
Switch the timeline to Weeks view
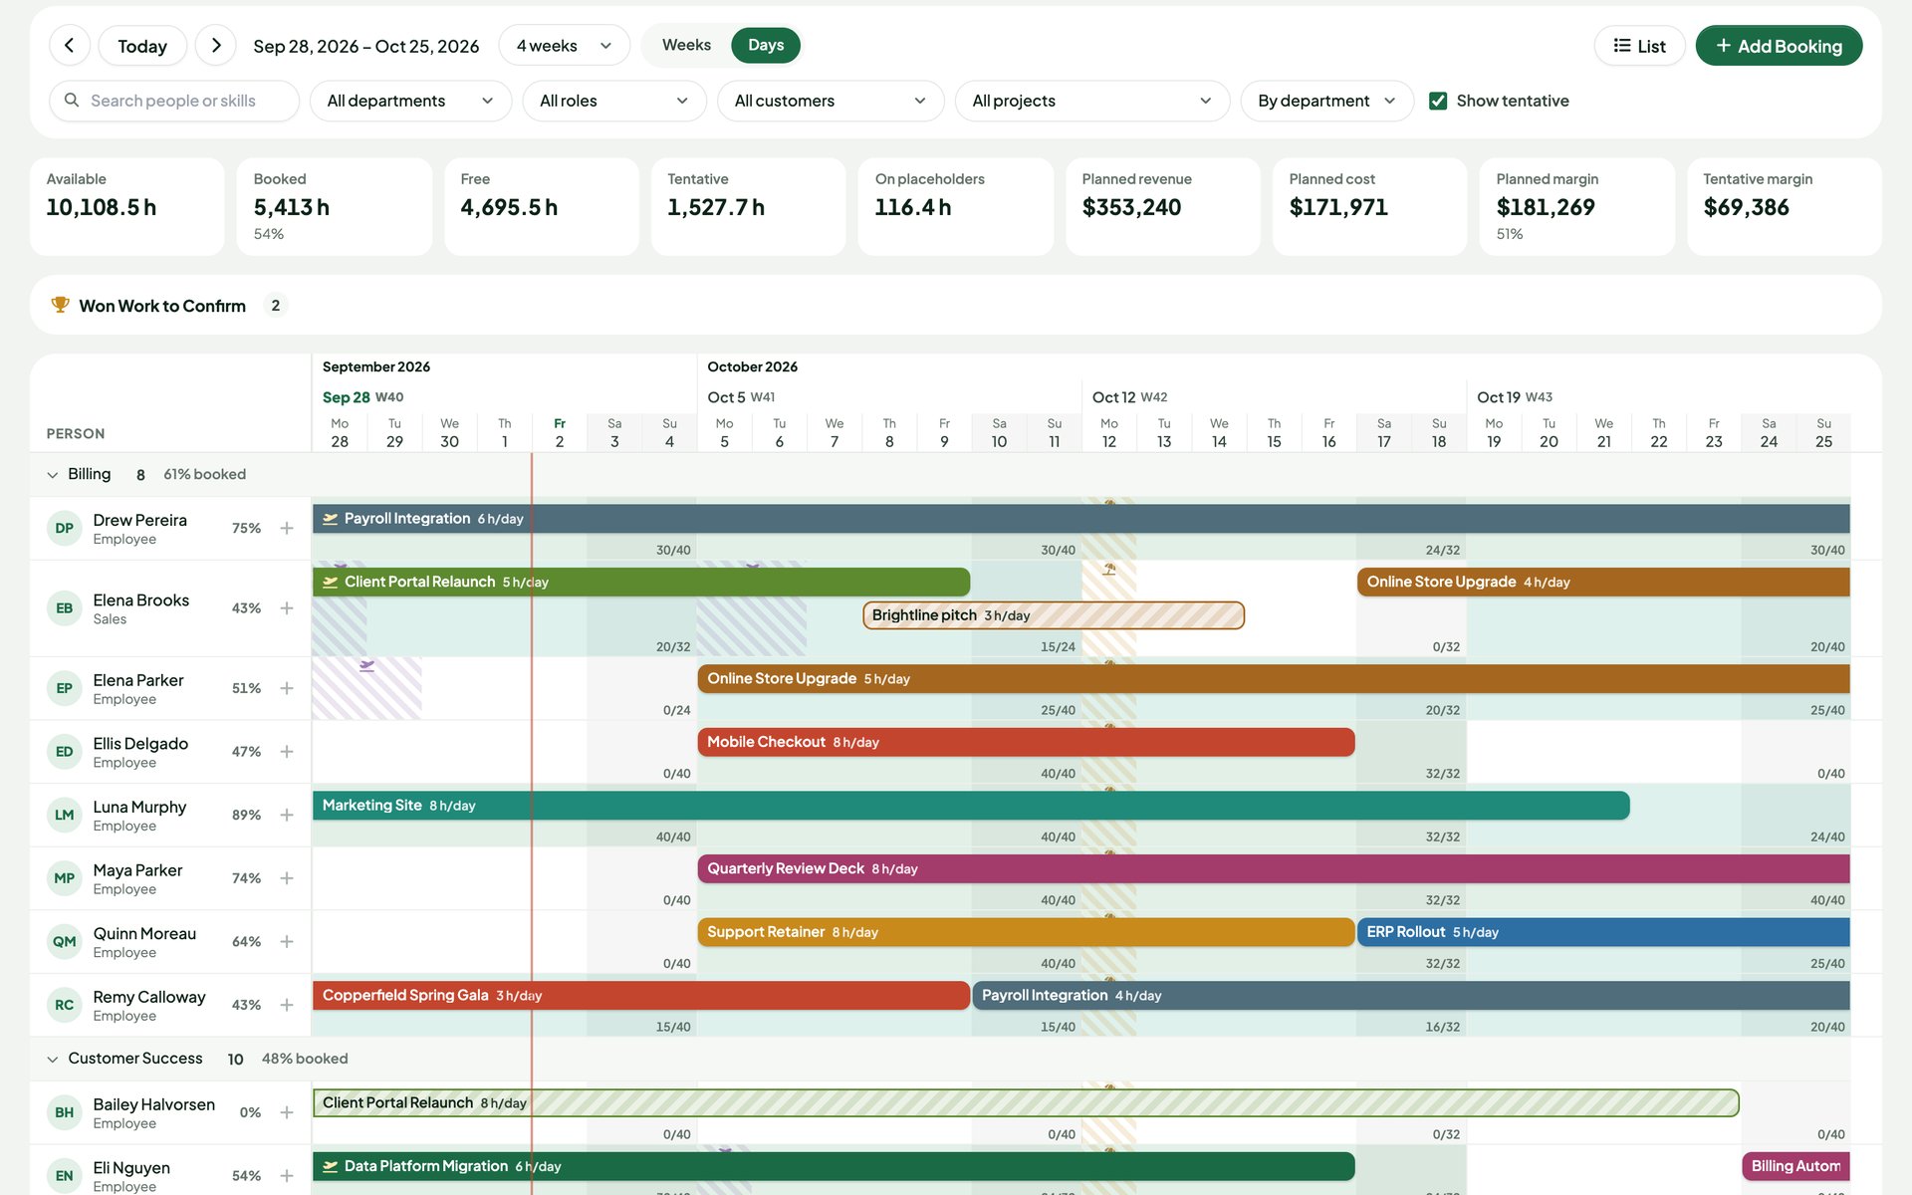tap(686, 45)
